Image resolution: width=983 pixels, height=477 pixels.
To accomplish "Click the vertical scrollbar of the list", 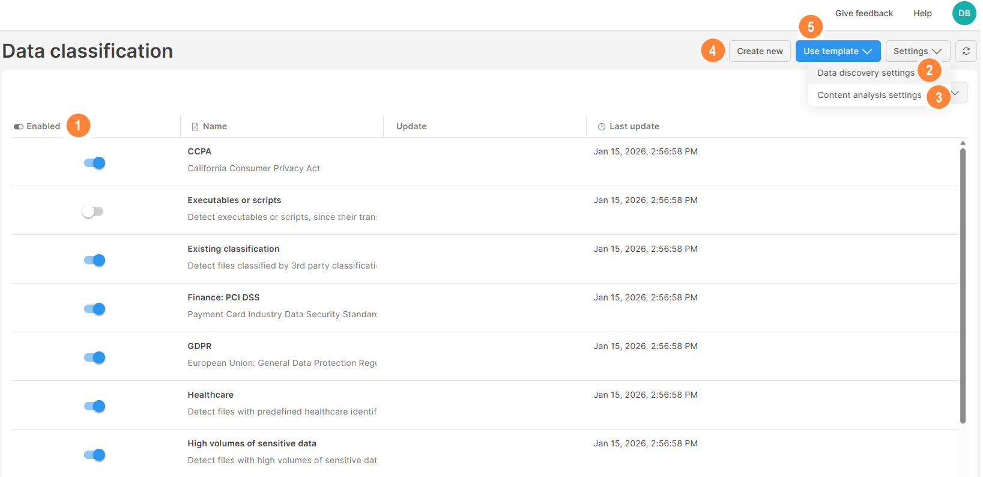I will [x=962, y=282].
